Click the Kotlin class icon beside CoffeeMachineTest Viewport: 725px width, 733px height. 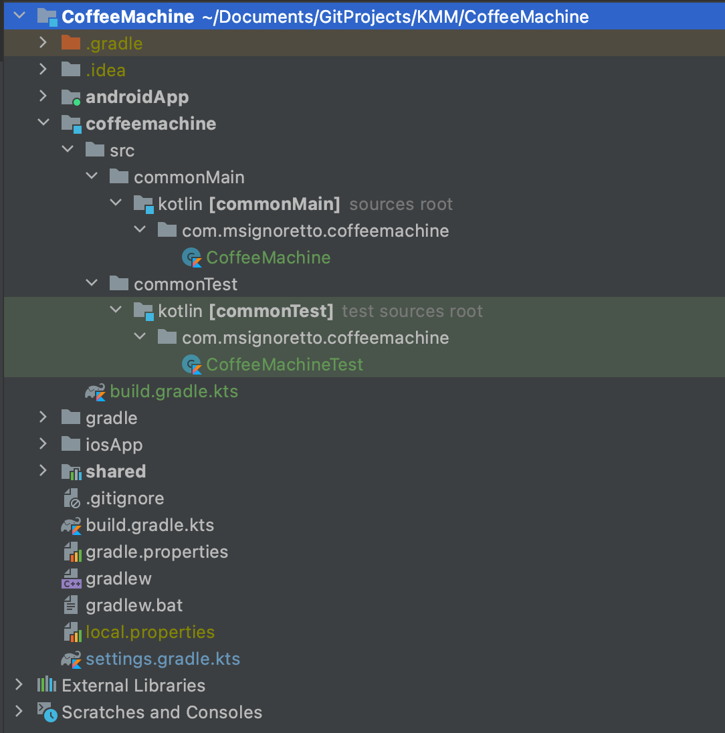pos(192,364)
